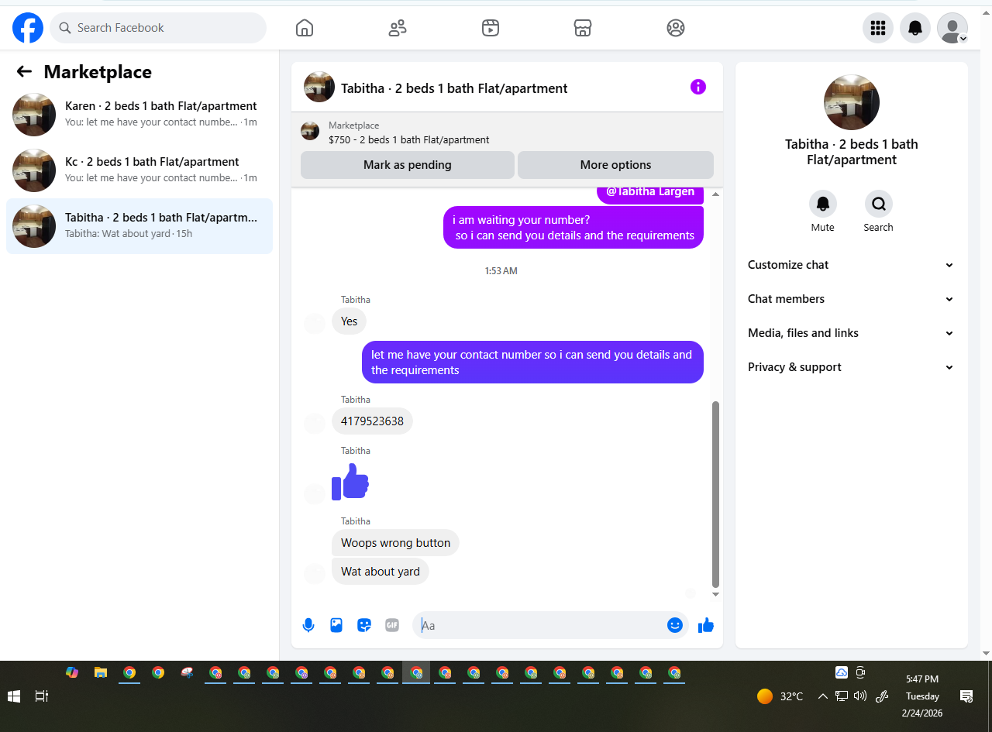Send a thumbs-up with the like button in the composer

pos(705,625)
